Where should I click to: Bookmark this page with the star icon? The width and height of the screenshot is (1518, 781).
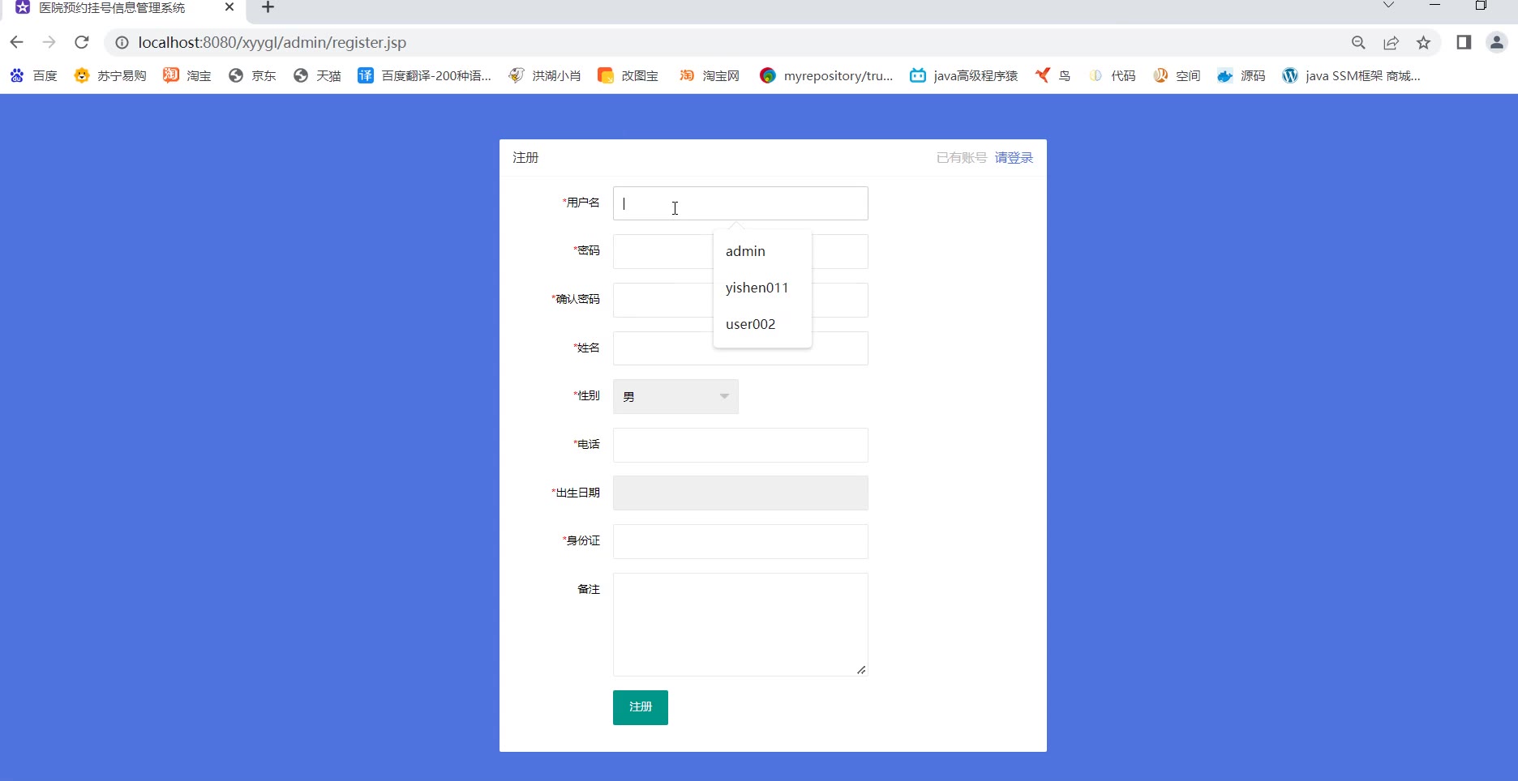tap(1423, 42)
